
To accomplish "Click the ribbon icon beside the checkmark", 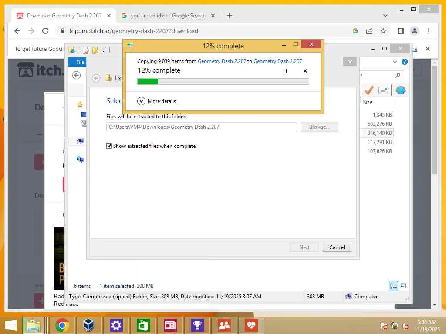I will coord(383,90).
